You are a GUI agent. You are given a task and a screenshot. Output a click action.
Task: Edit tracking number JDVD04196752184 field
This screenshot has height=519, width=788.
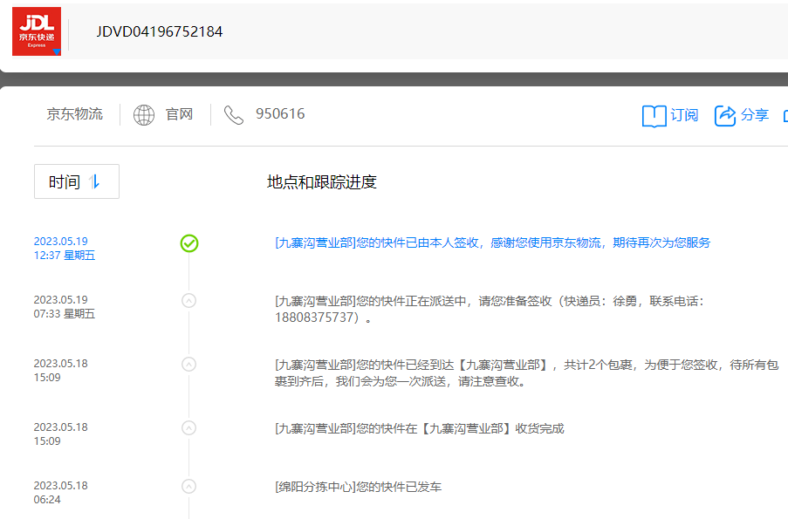click(x=160, y=31)
